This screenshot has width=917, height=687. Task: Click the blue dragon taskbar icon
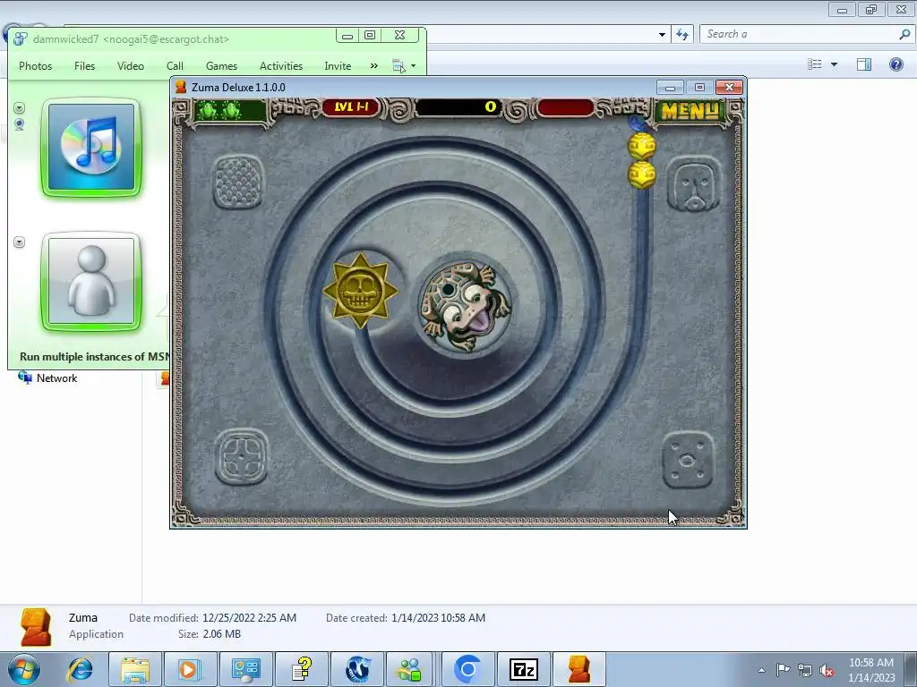(357, 669)
